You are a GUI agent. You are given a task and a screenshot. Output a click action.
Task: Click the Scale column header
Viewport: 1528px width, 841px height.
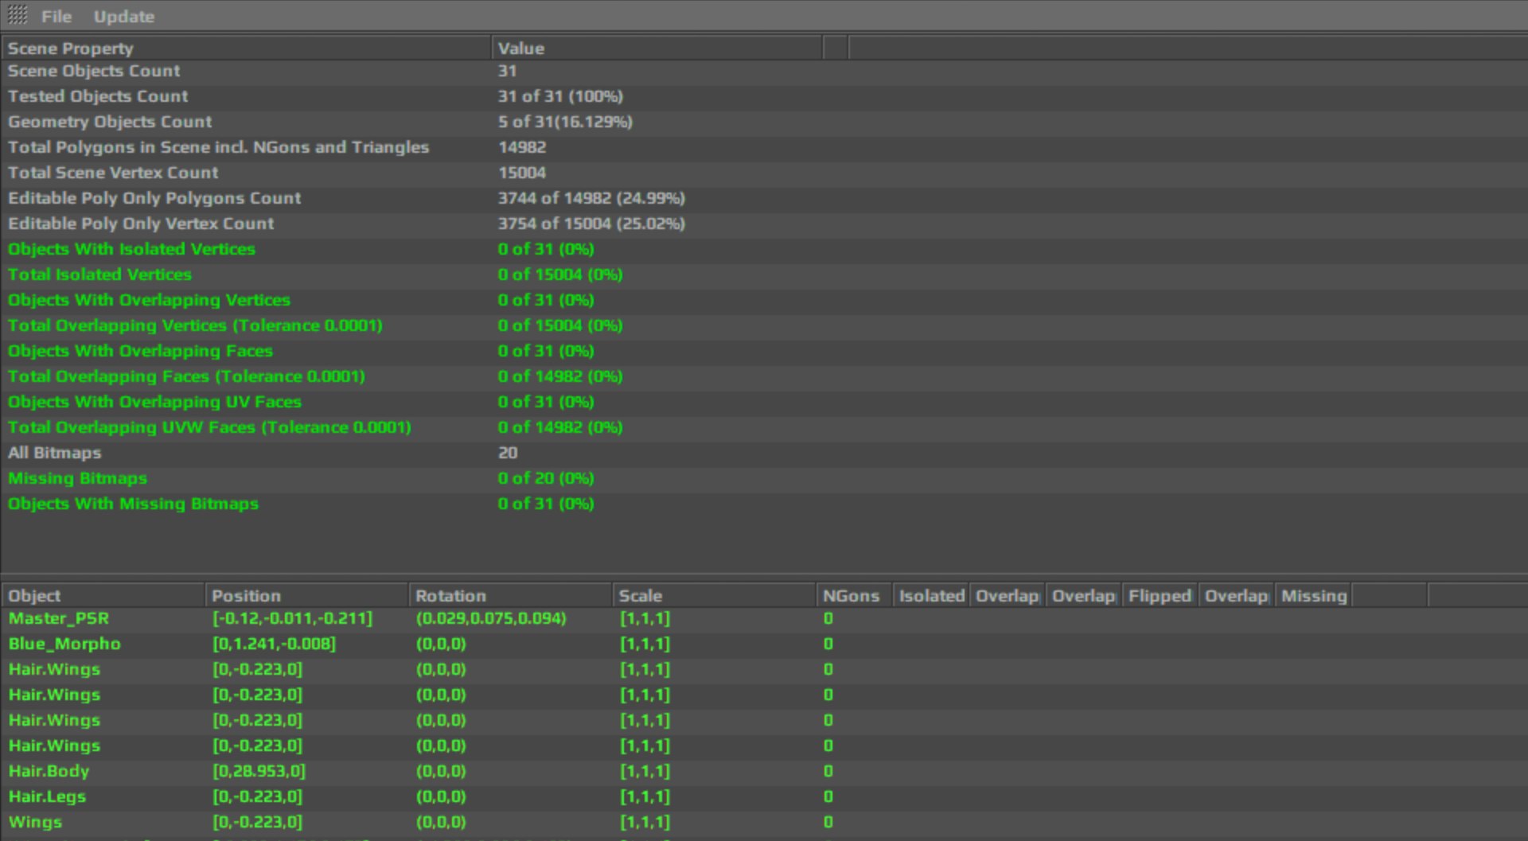[x=715, y=596]
